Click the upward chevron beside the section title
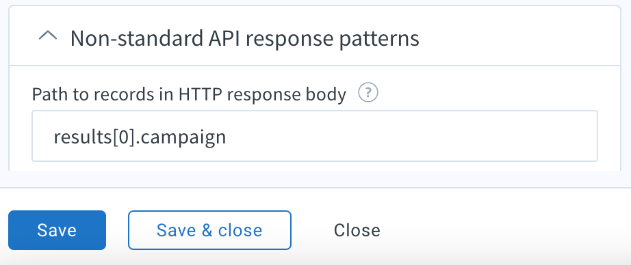The width and height of the screenshot is (631, 265). point(47,37)
